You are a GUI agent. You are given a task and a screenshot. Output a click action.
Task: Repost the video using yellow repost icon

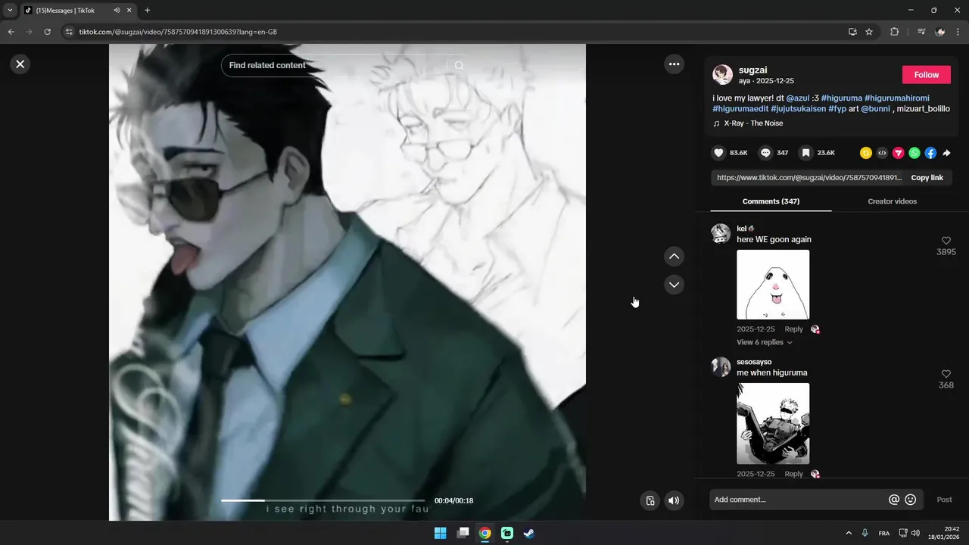coord(866,153)
